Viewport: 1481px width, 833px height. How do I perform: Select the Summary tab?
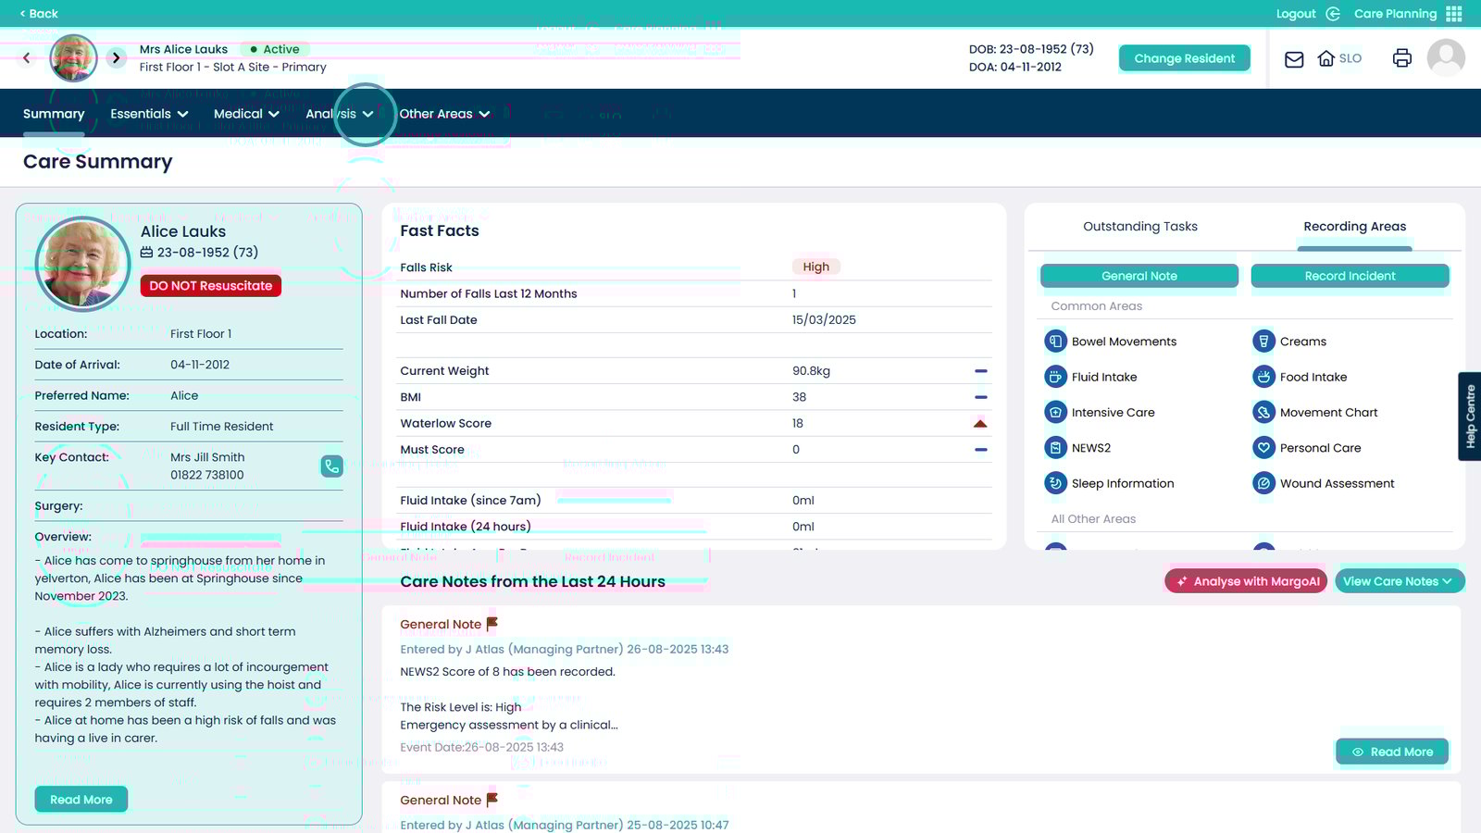54,114
